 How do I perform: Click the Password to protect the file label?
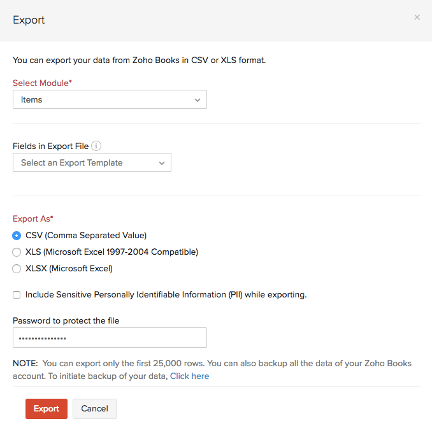(x=66, y=320)
